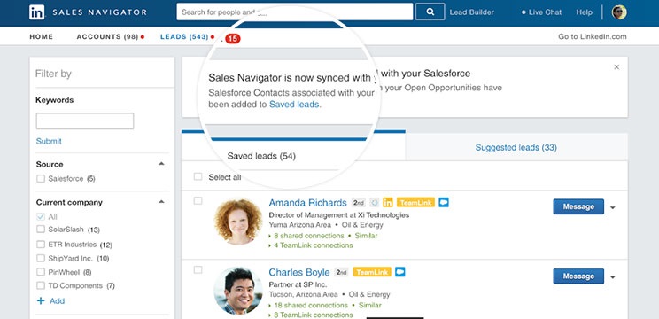
Task: Click Amanda Richards' blue chat bubble icon
Action: pyautogui.click(x=444, y=202)
